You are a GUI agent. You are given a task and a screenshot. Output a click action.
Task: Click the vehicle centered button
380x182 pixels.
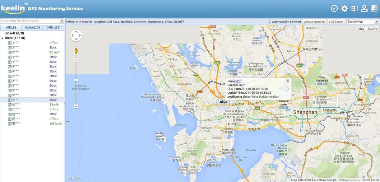pyautogui.click(x=314, y=22)
